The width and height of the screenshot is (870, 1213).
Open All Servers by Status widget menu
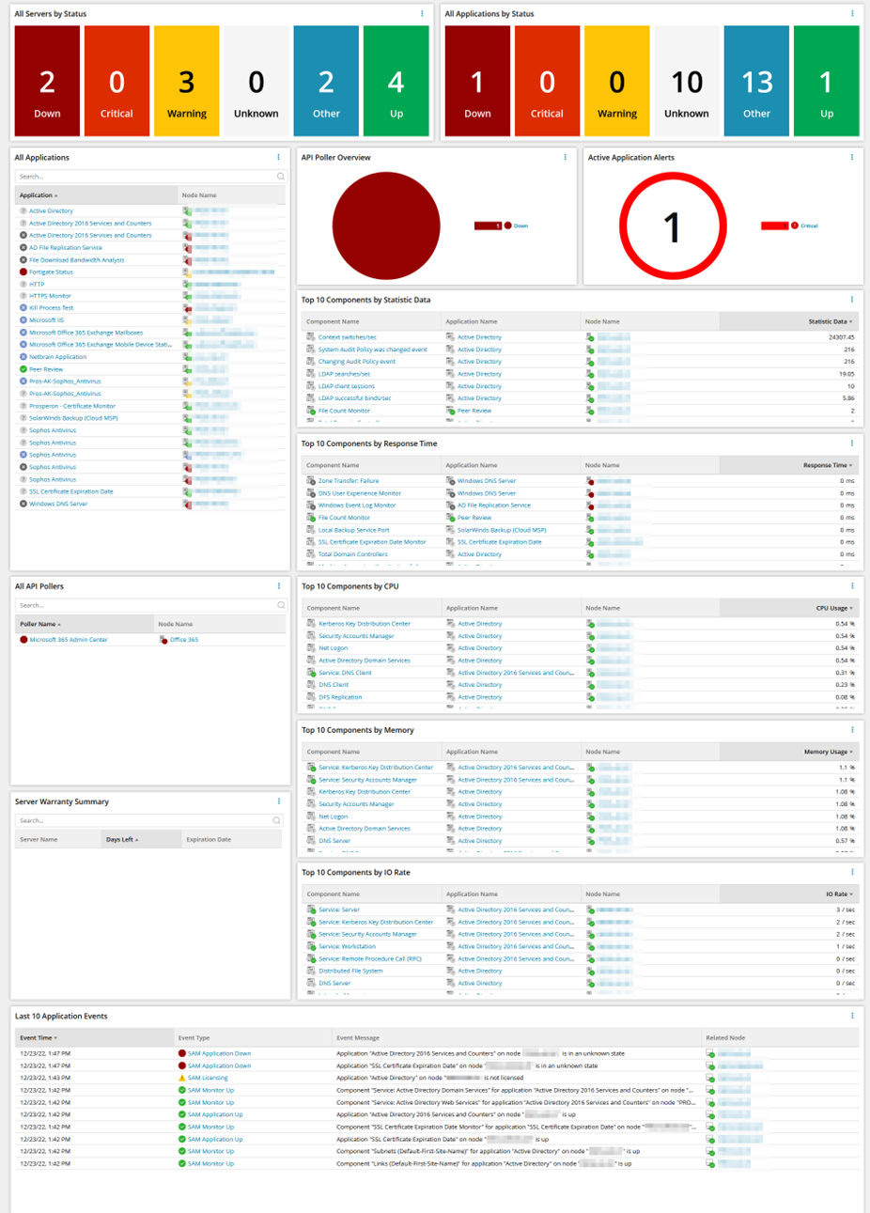422,14
